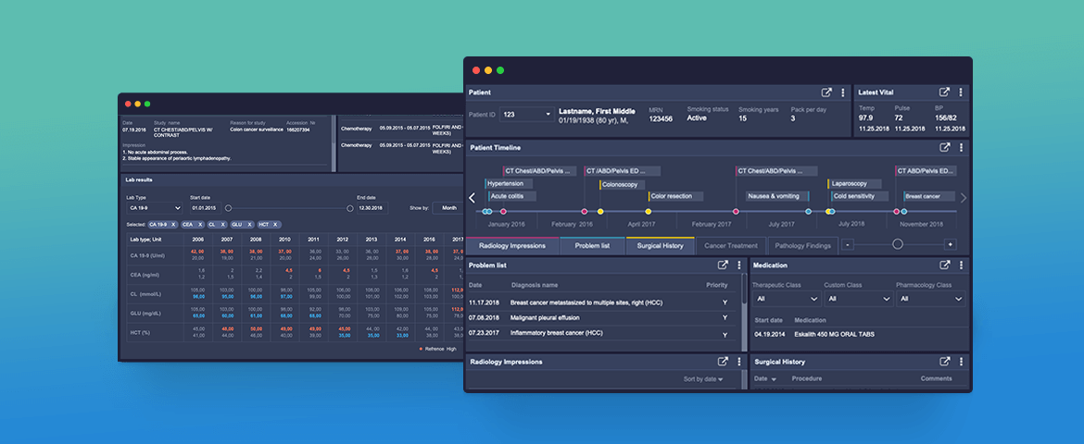
Task: Open Latest Vital panel options menu
Action: click(961, 92)
